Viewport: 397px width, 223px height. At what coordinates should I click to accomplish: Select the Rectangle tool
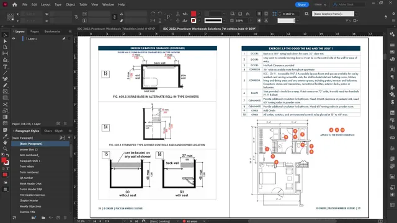(5, 98)
